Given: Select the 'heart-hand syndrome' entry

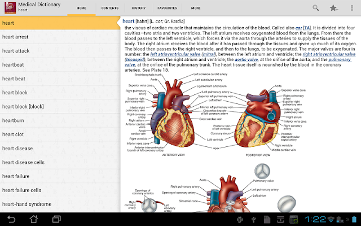Looking at the screenshot, I should (60, 204).
